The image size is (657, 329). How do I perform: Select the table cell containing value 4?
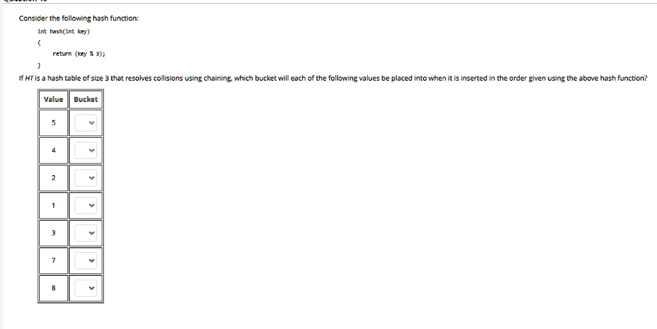(x=54, y=150)
